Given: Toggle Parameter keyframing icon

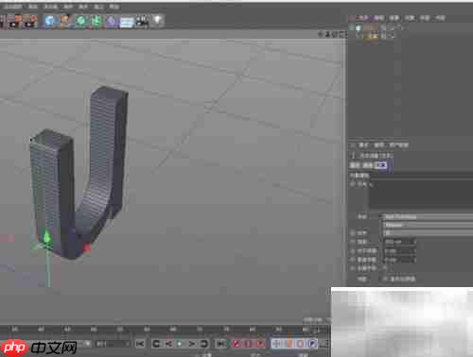Looking at the screenshot, I should [312, 344].
